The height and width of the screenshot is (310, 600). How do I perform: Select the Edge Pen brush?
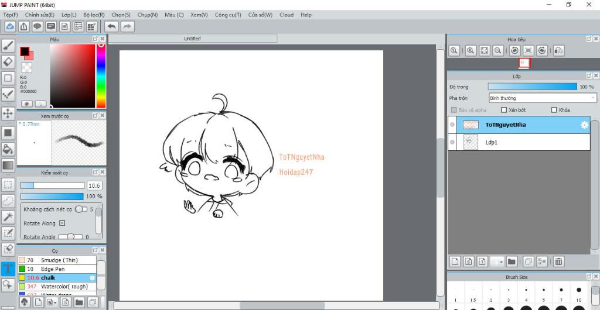pos(57,269)
